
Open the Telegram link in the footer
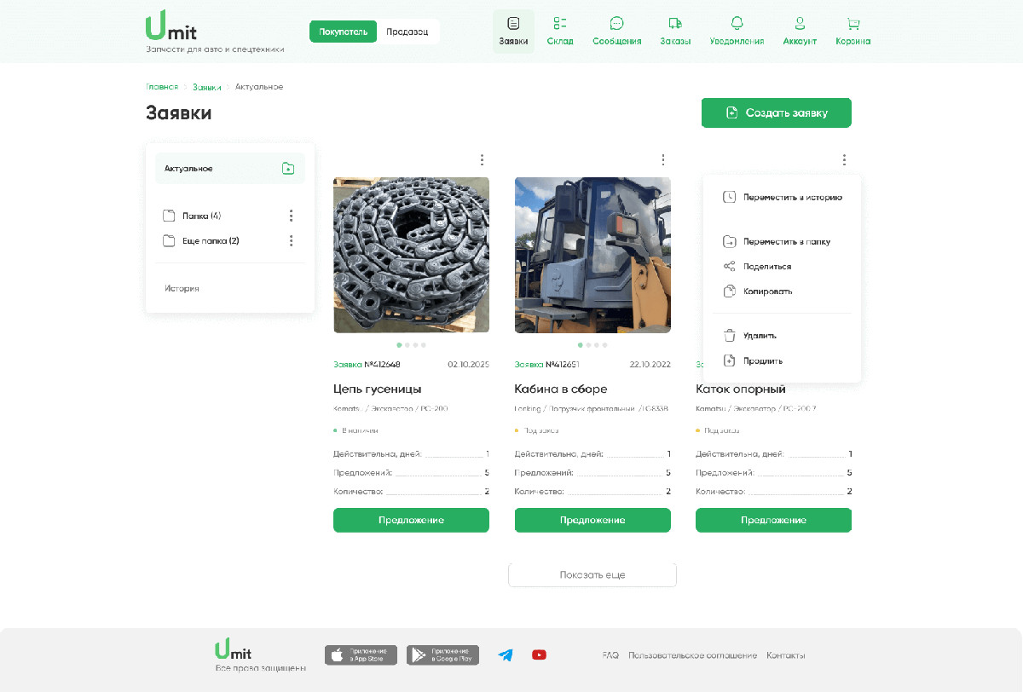coord(506,655)
